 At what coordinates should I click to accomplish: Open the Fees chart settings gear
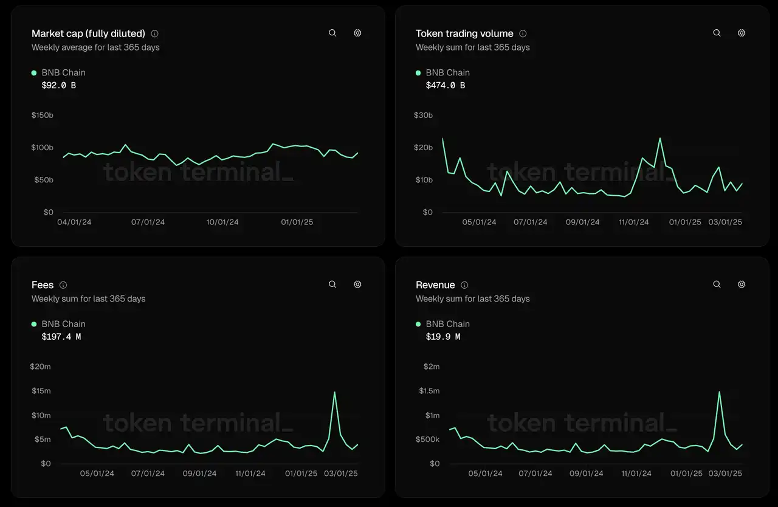point(357,285)
